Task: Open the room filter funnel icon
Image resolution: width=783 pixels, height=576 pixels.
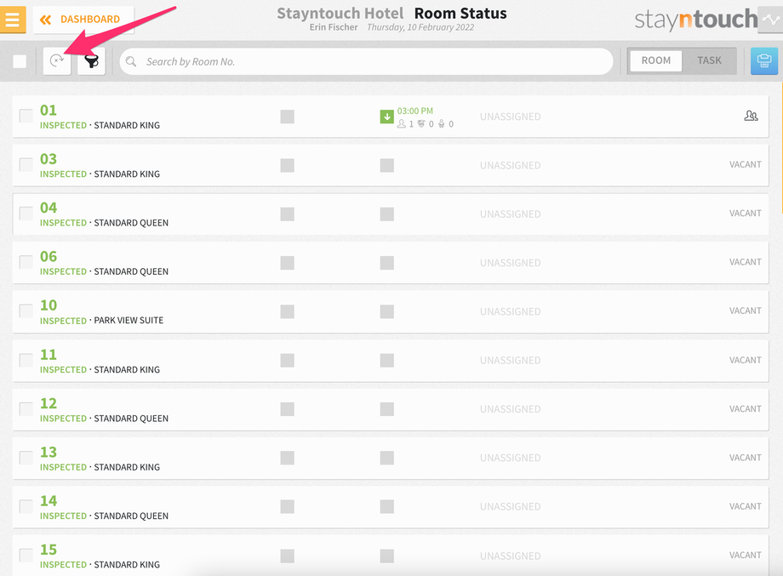Action: coord(91,61)
